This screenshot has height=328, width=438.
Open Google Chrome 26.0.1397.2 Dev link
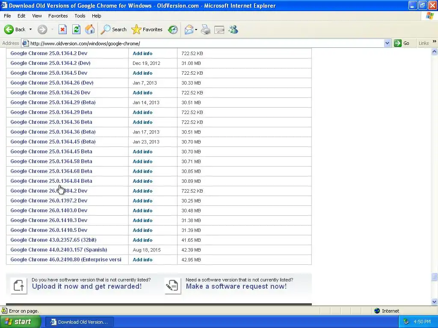point(49,201)
